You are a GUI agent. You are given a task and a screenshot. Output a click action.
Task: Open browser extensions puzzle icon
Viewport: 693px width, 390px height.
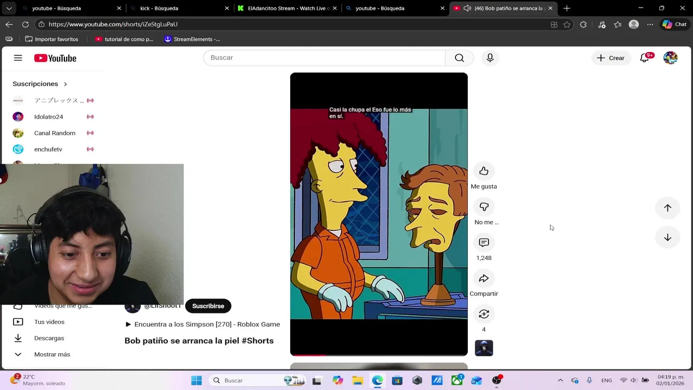point(583,24)
